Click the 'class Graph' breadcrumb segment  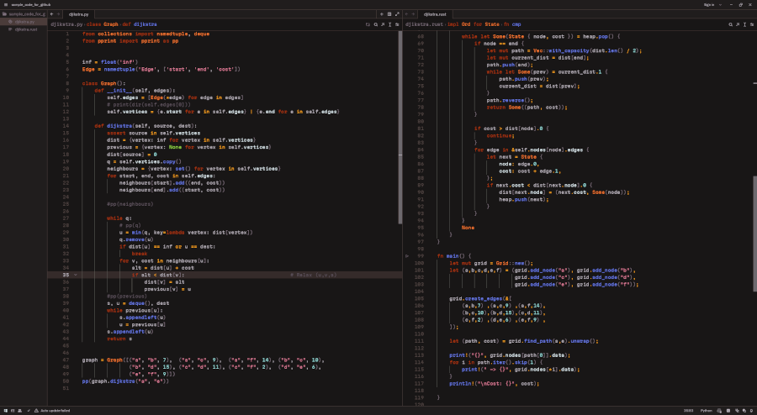pyautogui.click(x=103, y=24)
